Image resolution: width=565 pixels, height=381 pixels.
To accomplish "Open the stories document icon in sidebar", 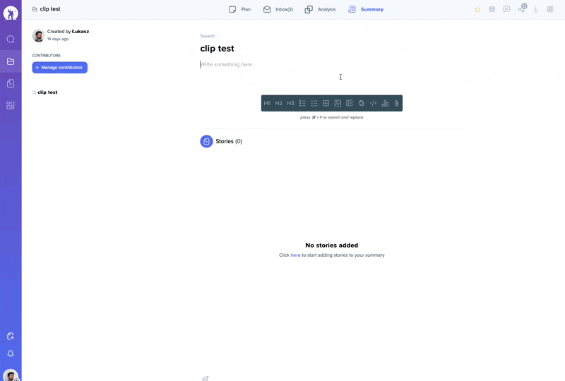I will [x=11, y=83].
